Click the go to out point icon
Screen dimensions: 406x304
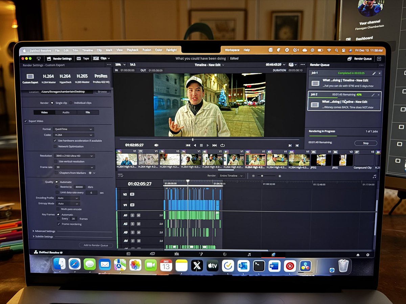[x=297, y=145]
